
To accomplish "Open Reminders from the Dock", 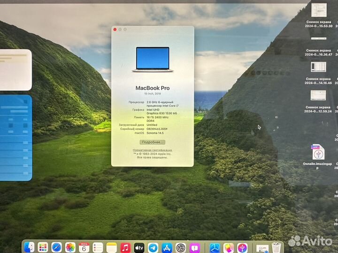I will click(x=98, y=247).
